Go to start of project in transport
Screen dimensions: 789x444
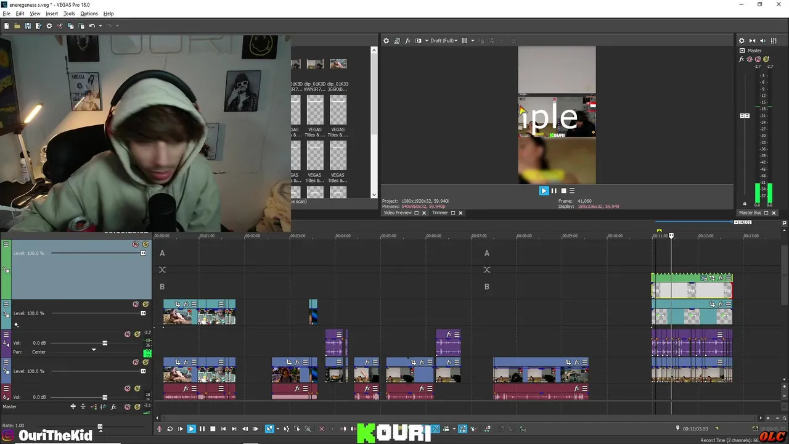(223, 429)
